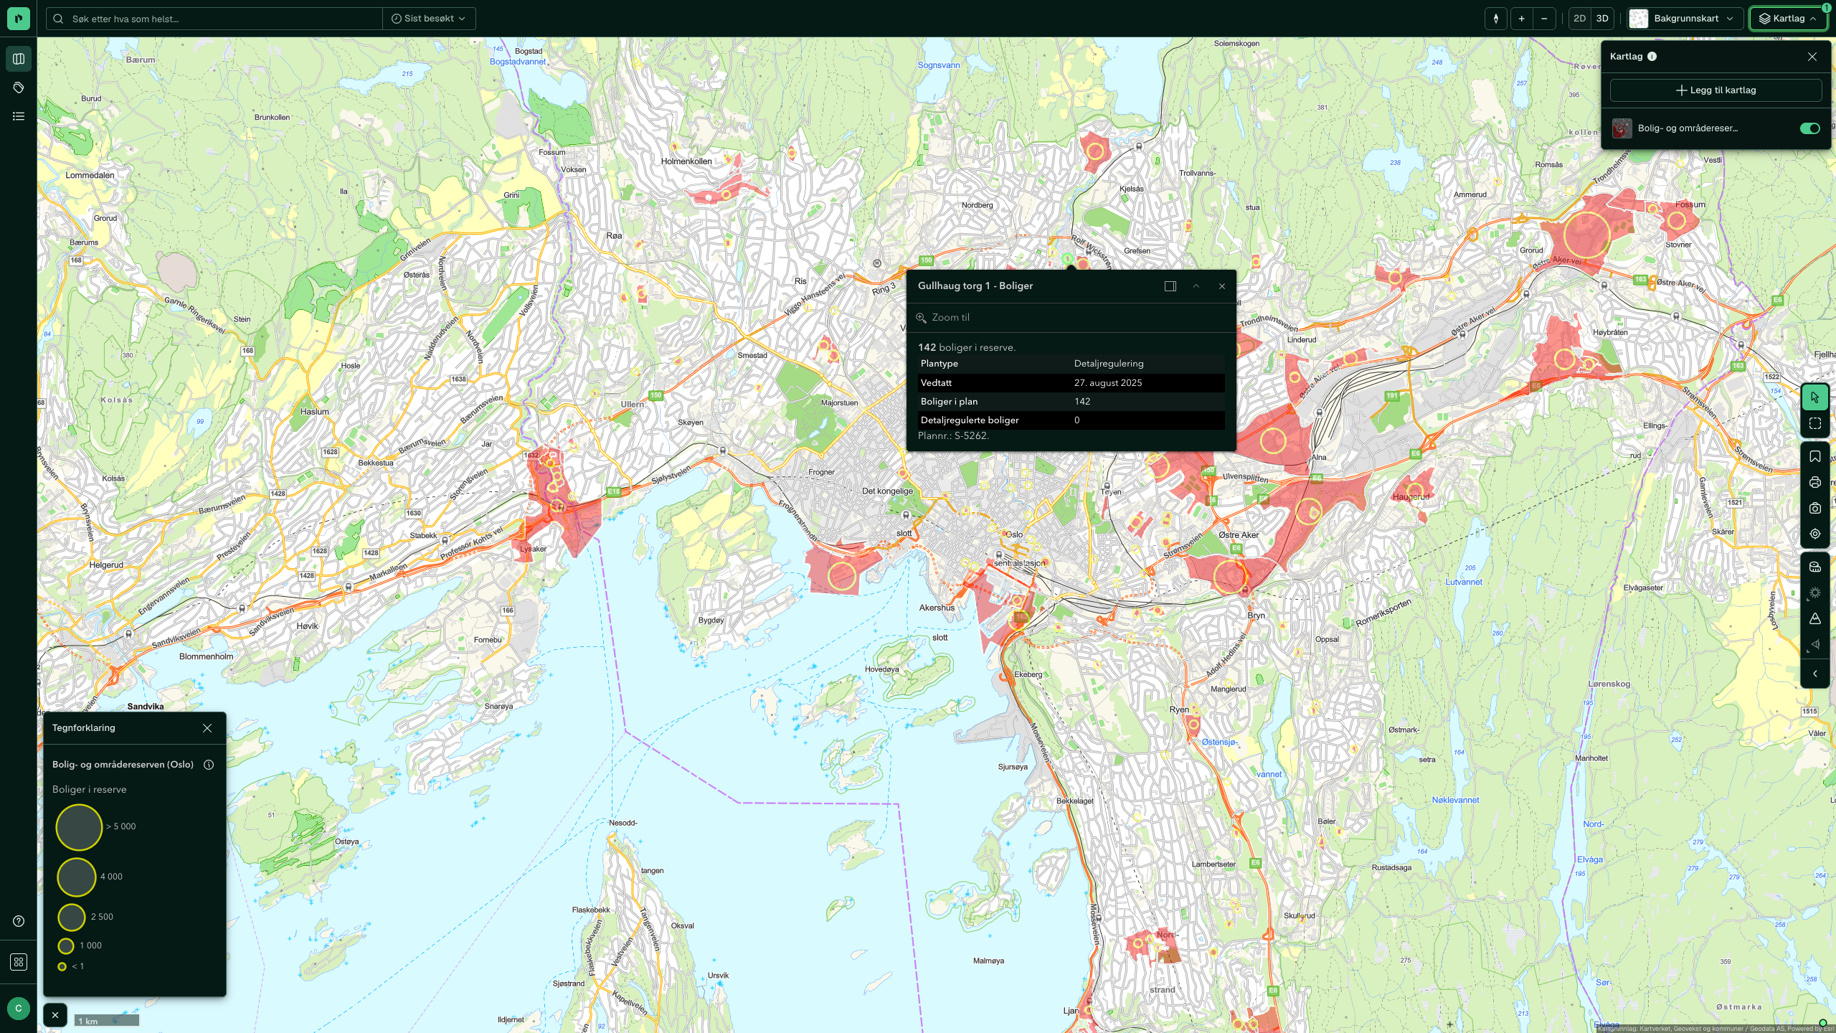Open the Sist besøkt dropdown

click(x=429, y=19)
